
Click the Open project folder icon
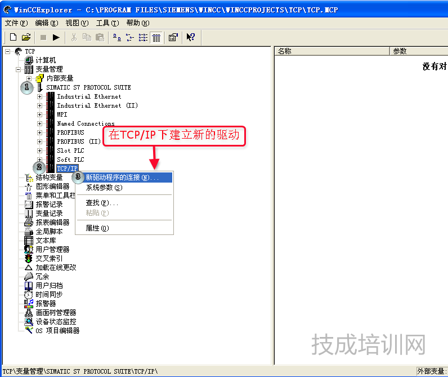[x=26, y=37]
